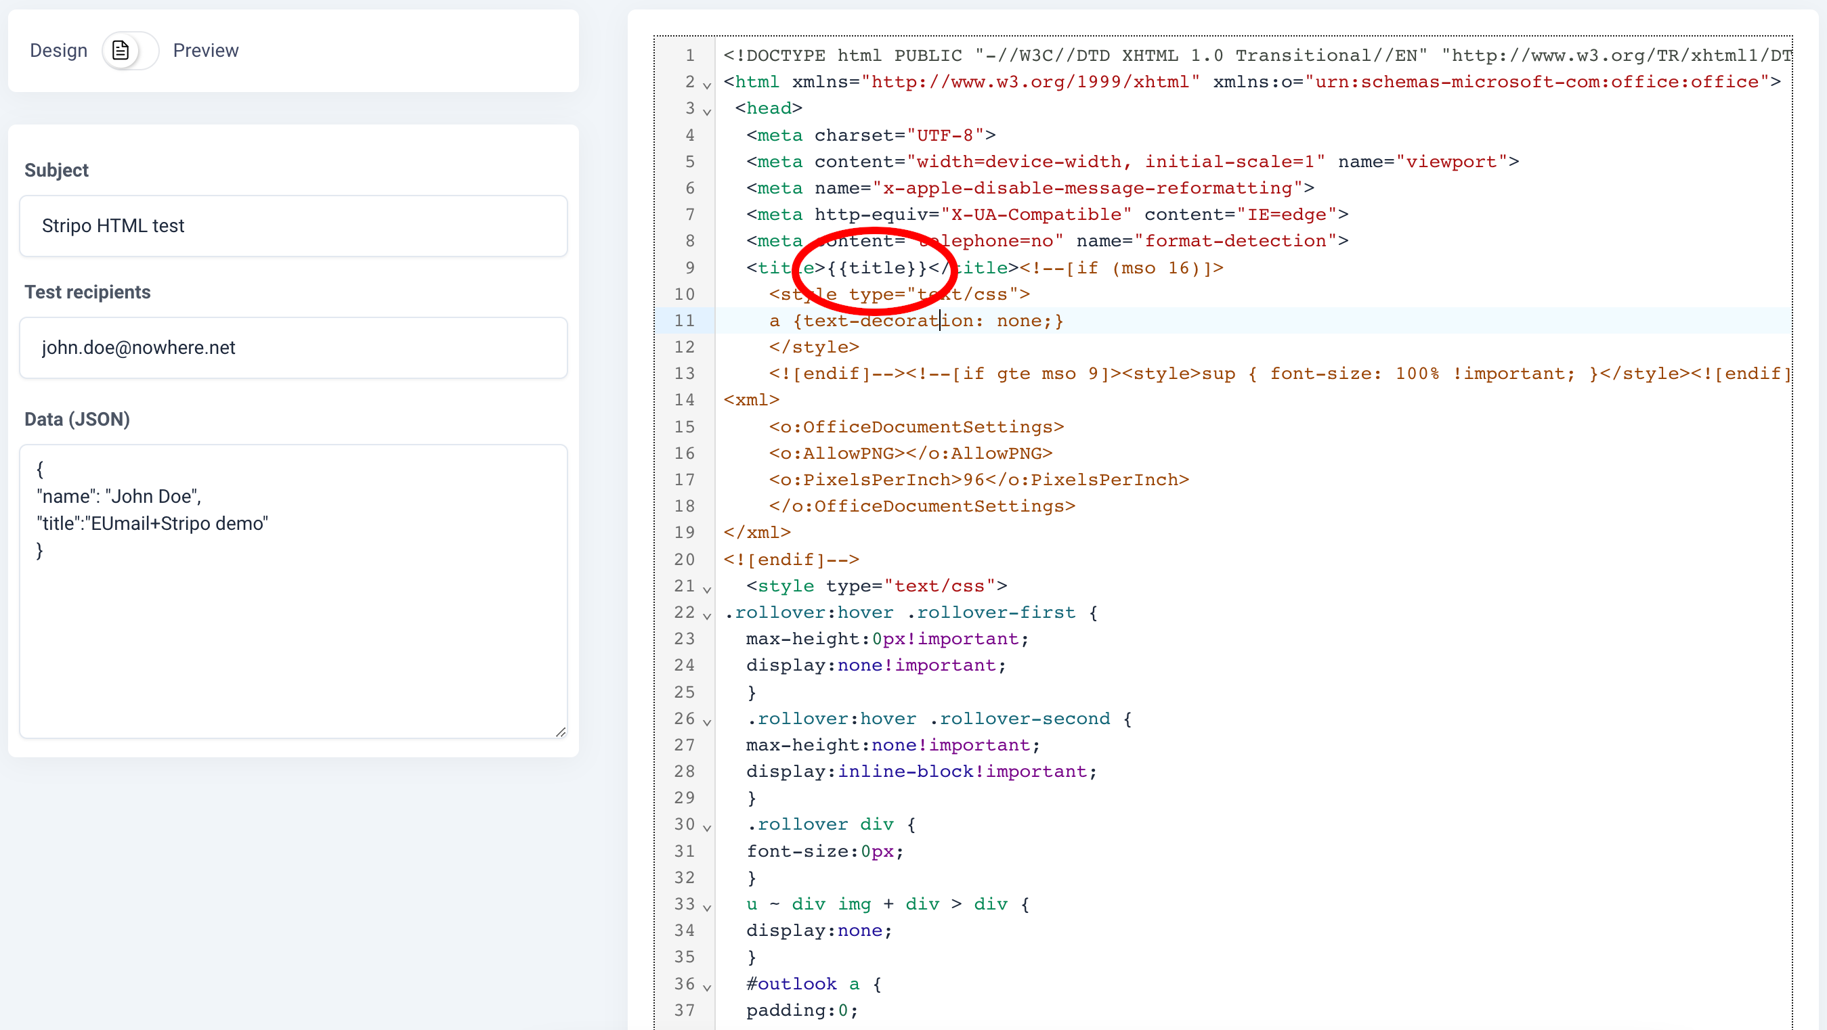The width and height of the screenshot is (1827, 1030).
Task: Click the 'Subject' label
Action: [57, 170]
